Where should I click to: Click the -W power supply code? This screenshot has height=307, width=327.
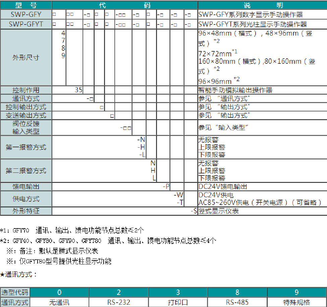[x=179, y=195]
